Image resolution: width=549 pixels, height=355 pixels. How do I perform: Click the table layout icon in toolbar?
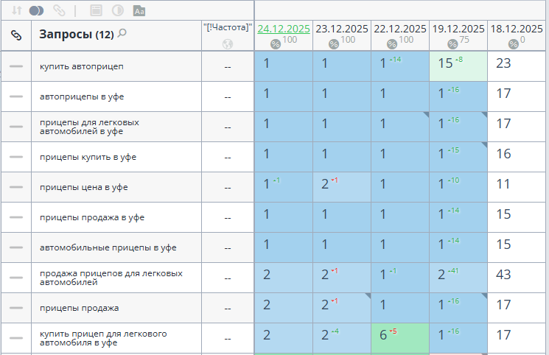[x=95, y=11]
